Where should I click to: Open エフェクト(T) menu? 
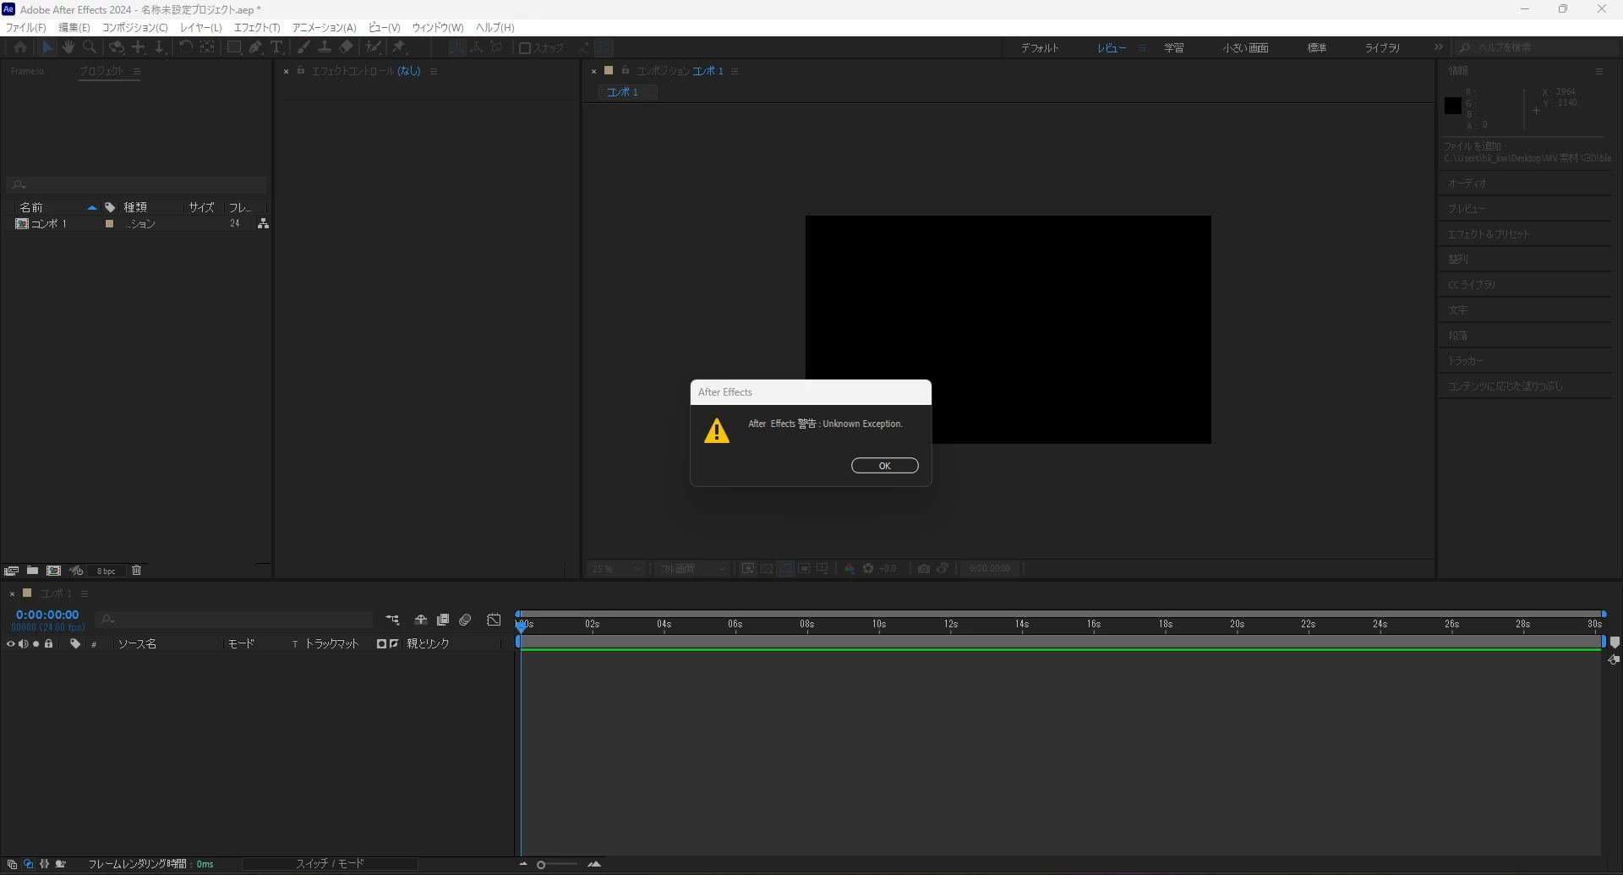pyautogui.click(x=257, y=27)
